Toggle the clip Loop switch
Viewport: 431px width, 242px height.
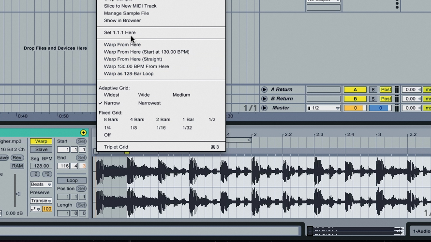click(x=72, y=180)
